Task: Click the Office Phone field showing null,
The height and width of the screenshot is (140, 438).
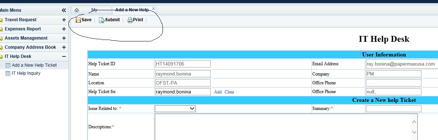Action: tap(394, 92)
